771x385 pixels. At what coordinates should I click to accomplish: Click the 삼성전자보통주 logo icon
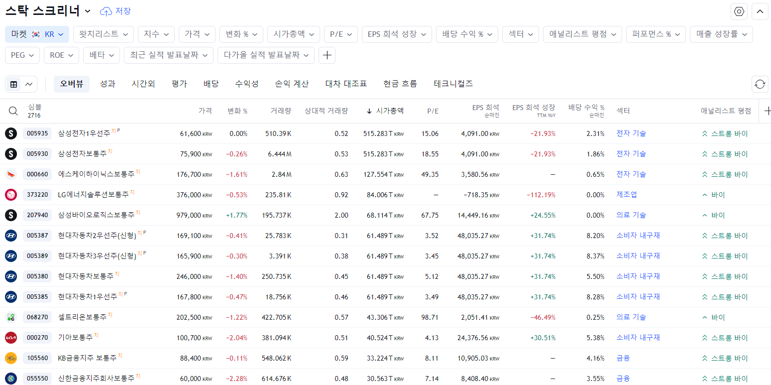[x=11, y=154]
